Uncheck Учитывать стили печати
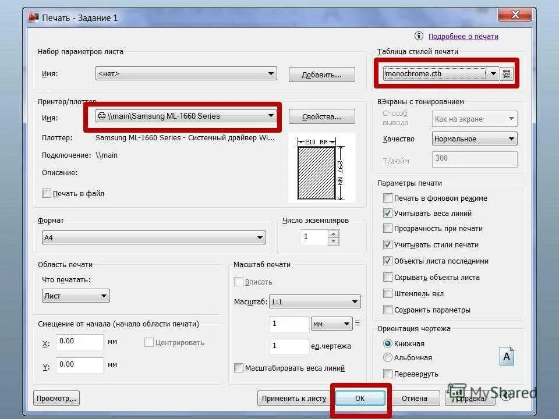This screenshot has height=419, width=559. coord(388,244)
